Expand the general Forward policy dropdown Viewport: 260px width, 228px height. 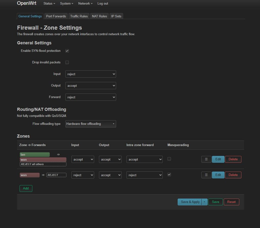click(x=91, y=97)
